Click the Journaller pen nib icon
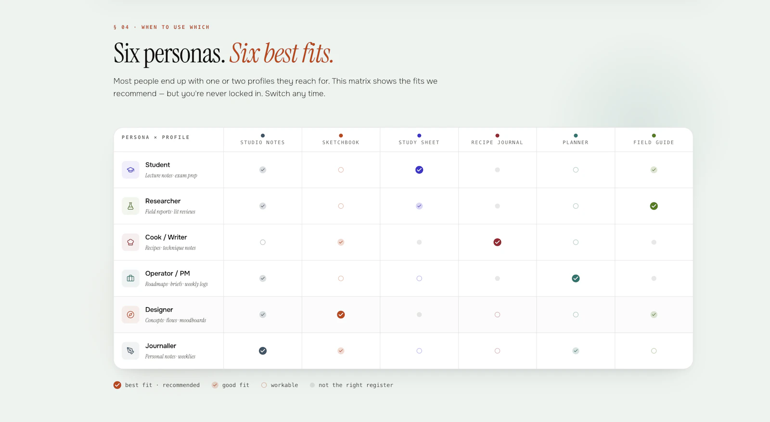The width and height of the screenshot is (770, 422). coord(130,351)
